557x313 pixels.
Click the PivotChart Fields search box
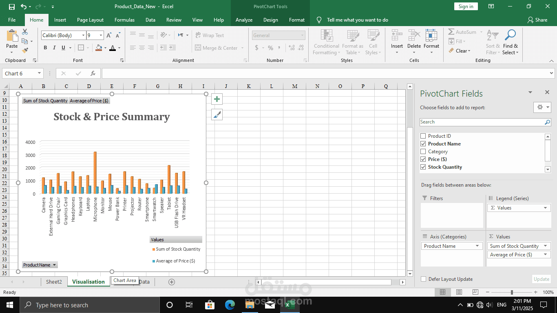(x=481, y=121)
